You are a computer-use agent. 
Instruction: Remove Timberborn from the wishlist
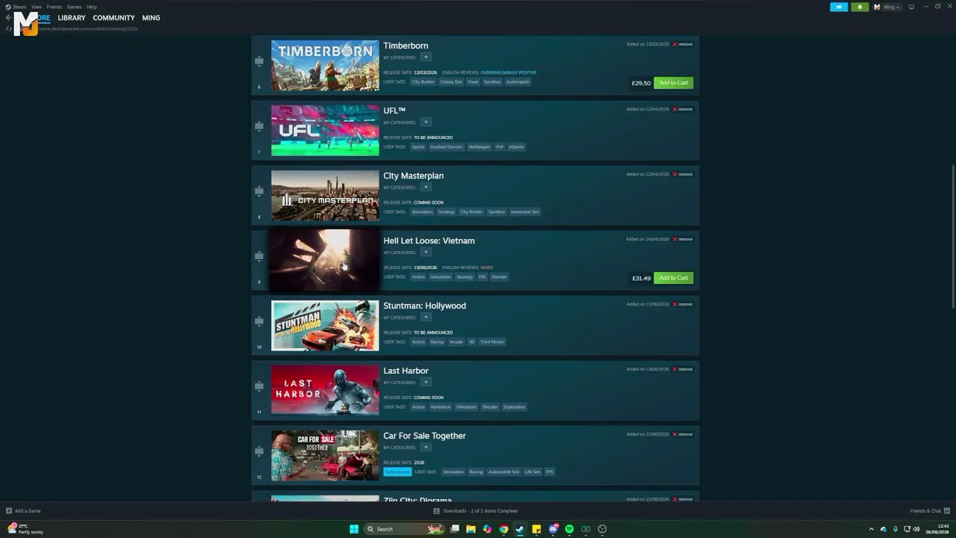[x=683, y=44]
